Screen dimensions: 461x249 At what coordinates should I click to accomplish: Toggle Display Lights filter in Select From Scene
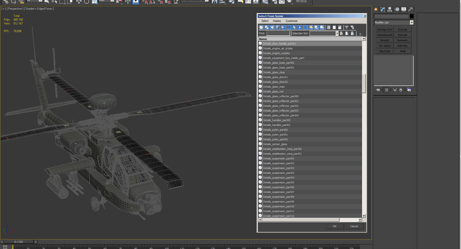click(272, 27)
